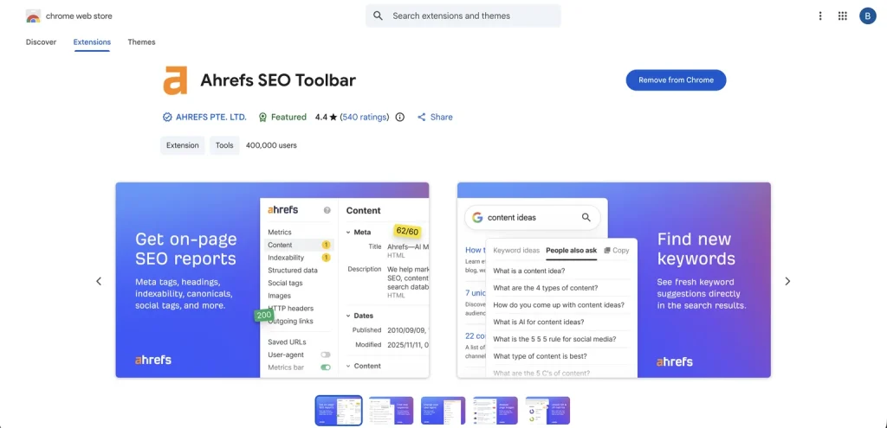Open the account avatar B
887x428 pixels.
pos(867,16)
